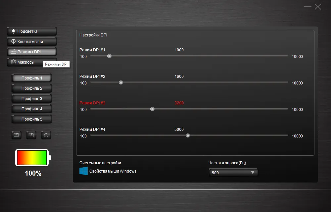Click the Windows logo icon
The width and height of the screenshot is (331, 212).
coord(83,171)
